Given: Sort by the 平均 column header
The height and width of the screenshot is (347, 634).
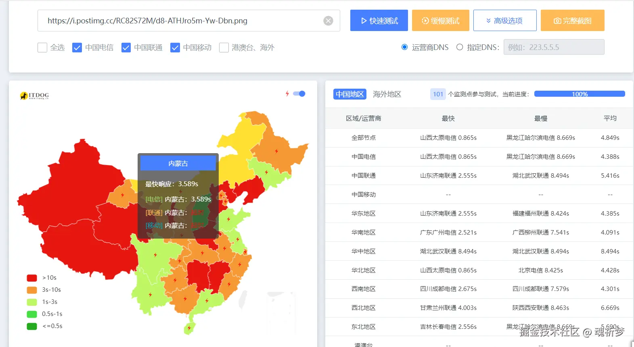Looking at the screenshot, I should (x=610, y=118).
